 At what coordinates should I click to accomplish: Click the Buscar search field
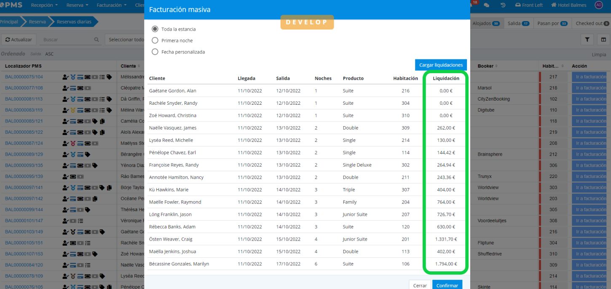pyautogui.click(x=67, y=40)
